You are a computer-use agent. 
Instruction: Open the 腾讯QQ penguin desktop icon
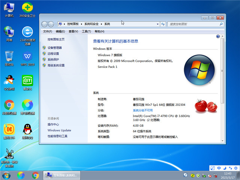[x=27, y=132]
